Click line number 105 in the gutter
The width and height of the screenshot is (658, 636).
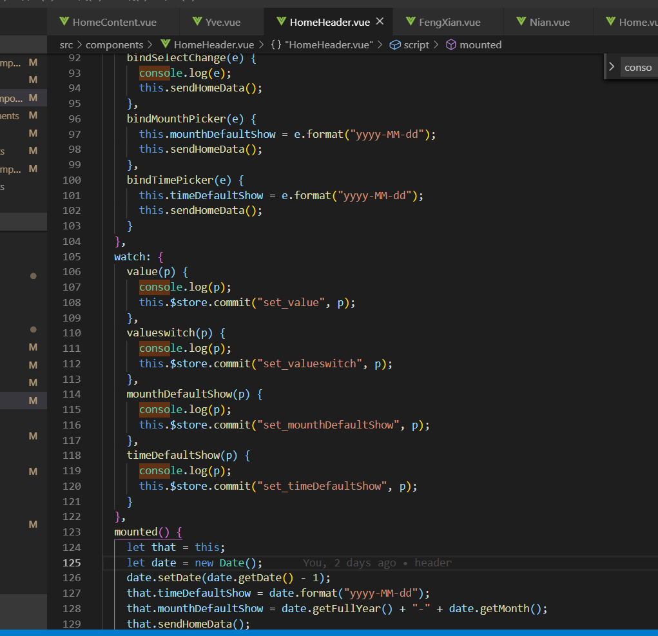[72, 256]
